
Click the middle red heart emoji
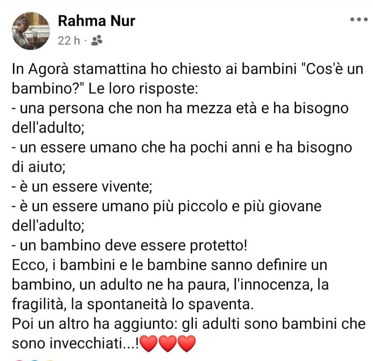(167, 343)
